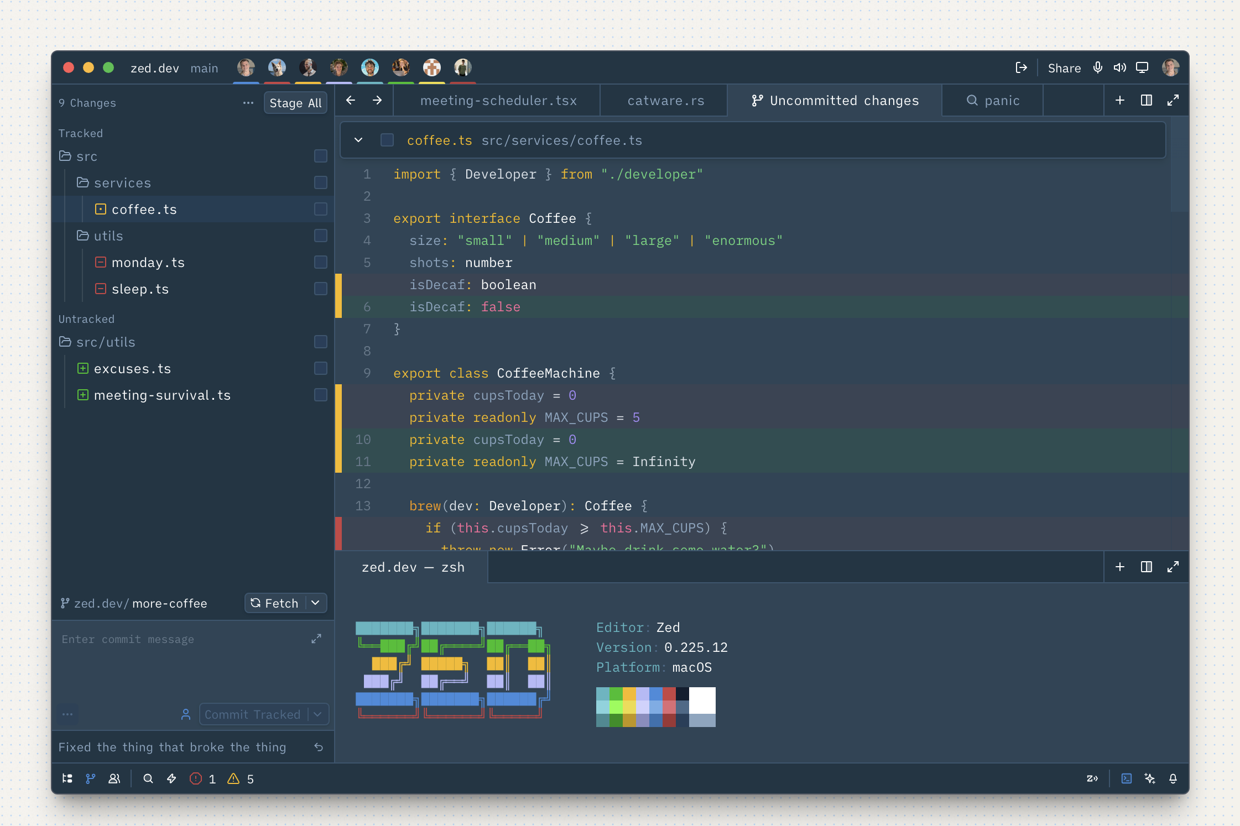Click the lightning bolt icon in status bar
The image size is (1240, 826).
point(171,778)
